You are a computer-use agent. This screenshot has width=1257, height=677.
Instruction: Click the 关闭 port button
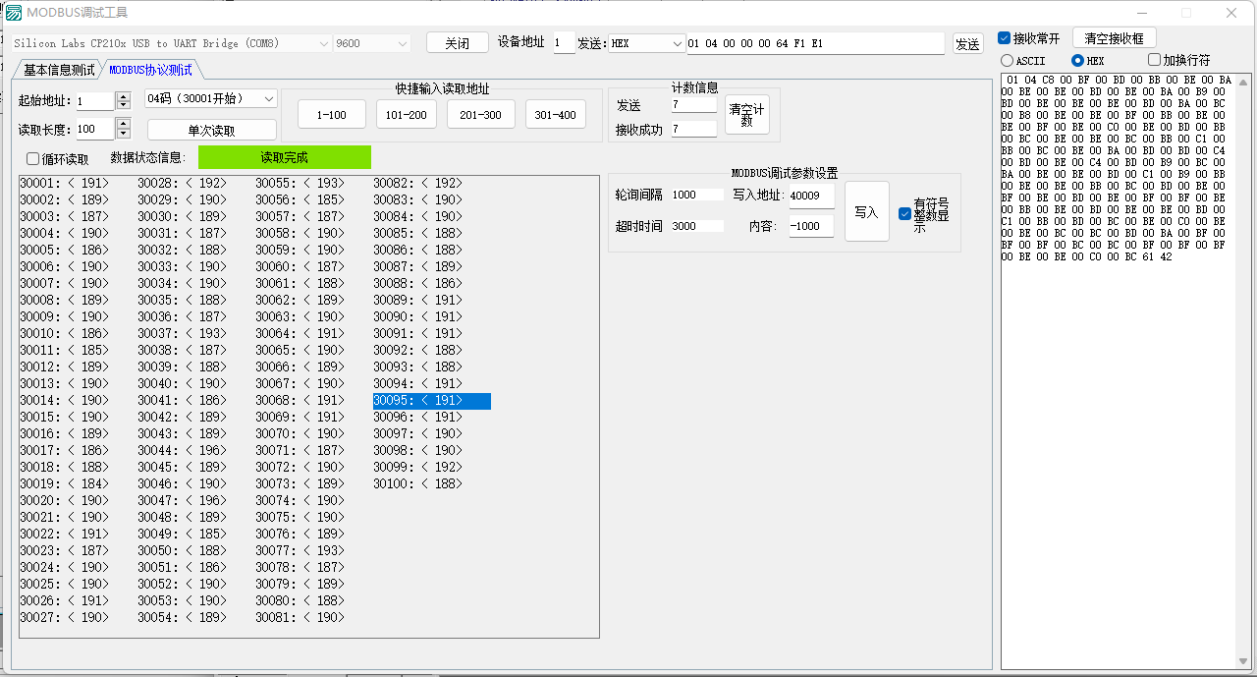(x=457, y=43)
